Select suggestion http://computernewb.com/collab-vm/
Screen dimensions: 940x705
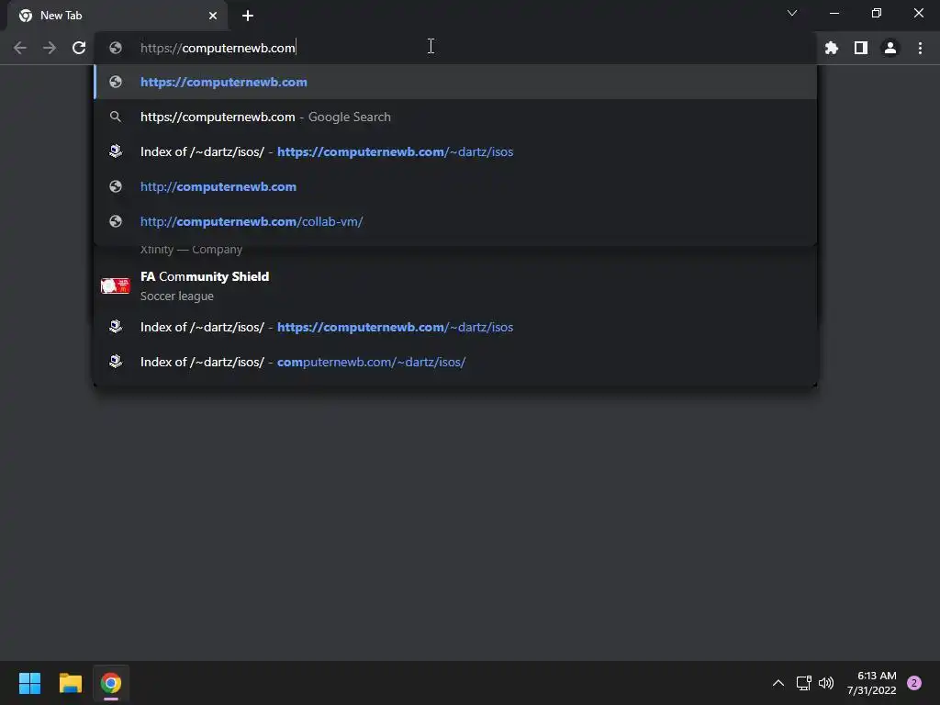click(455, 221)
